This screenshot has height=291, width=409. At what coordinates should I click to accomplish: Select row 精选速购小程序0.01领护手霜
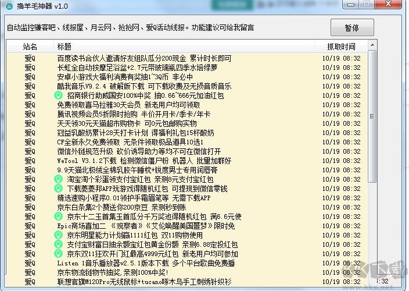pyautogui.click(x=187, y=198)
